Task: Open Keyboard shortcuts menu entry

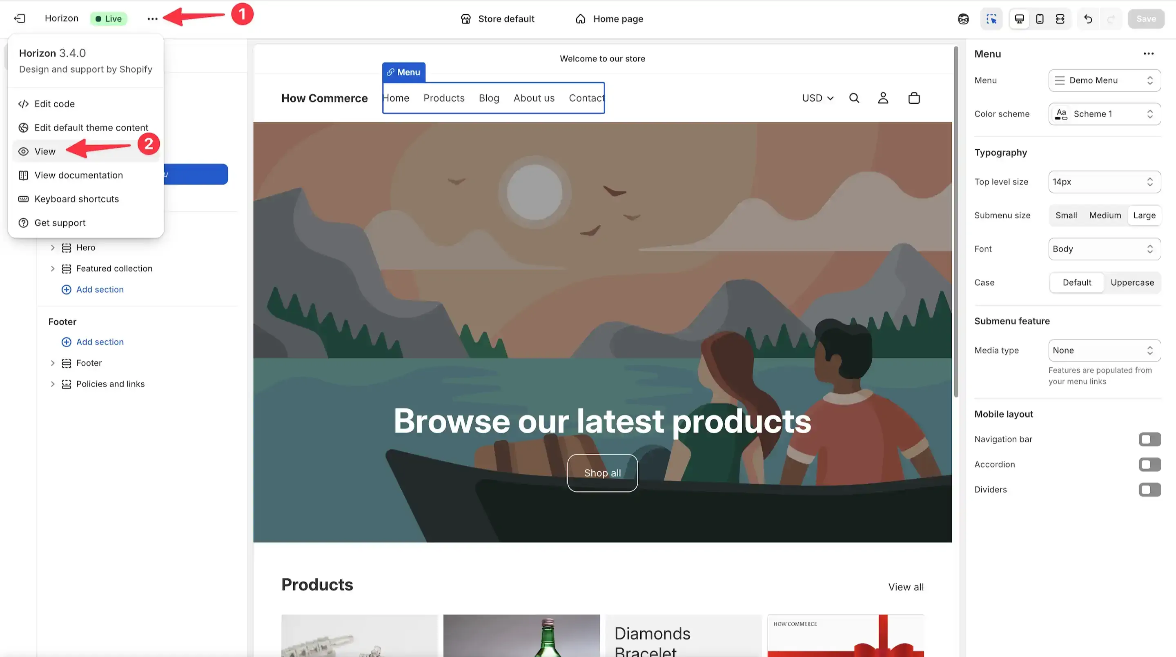Action: (86, 199)
